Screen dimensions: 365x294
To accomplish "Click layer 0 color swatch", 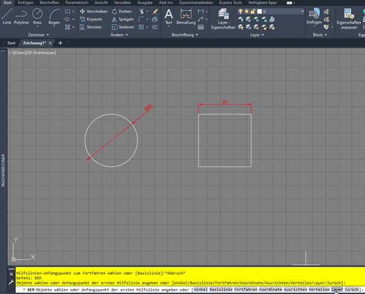I will (x=259, y=11).
